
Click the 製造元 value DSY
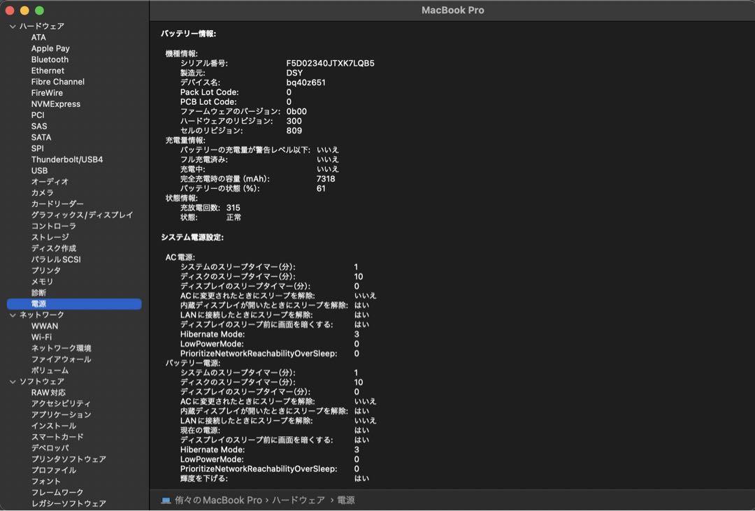tap(294, 73)
